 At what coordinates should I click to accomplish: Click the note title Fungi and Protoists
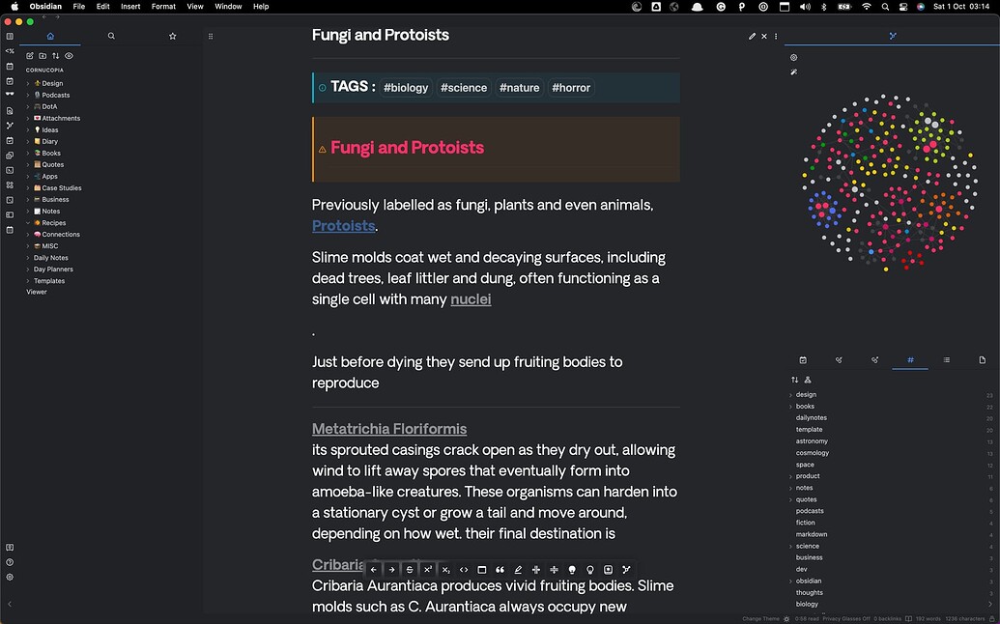pos(380,36)
